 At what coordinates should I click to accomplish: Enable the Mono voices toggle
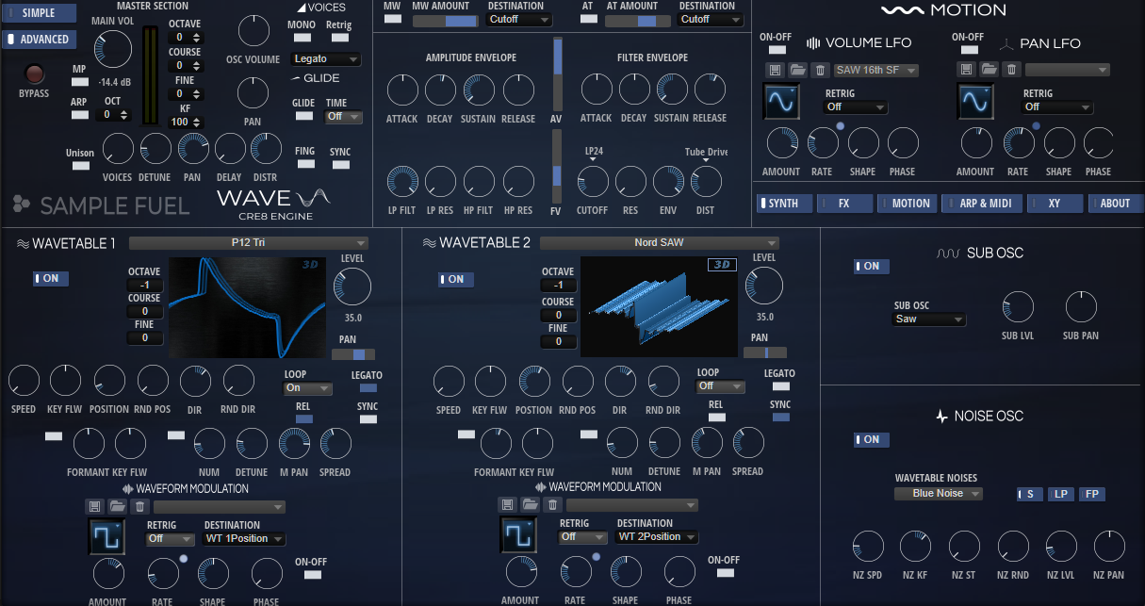(302, 38)
